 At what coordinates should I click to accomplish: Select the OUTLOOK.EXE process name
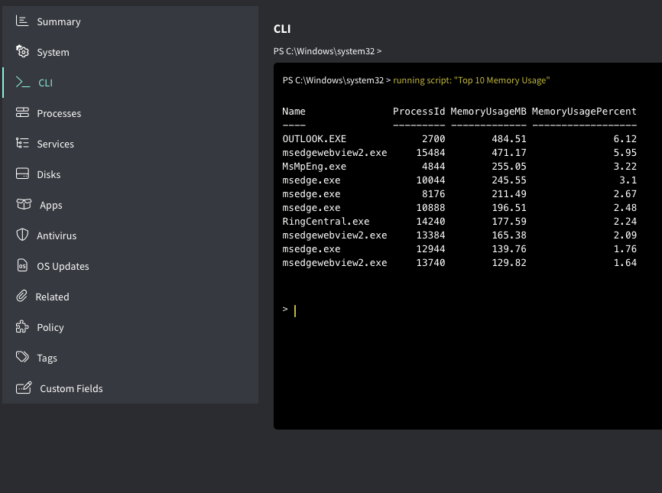tap(314, 139)
